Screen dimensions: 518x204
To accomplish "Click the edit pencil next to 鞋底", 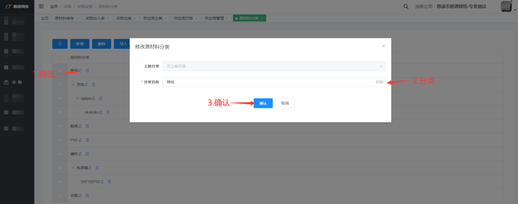I will (x=80, y=126).
